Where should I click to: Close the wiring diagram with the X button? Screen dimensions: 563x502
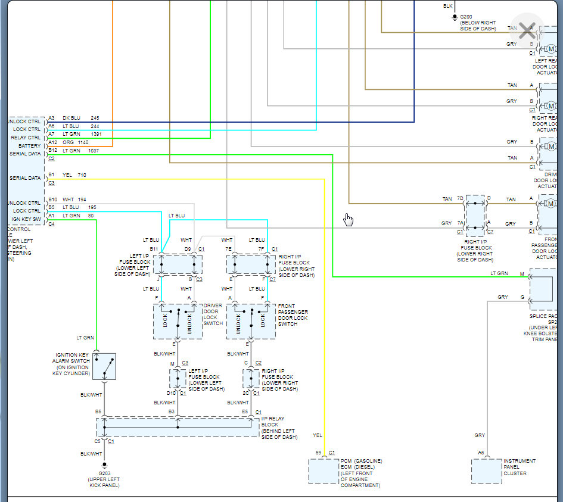(527, 30)
